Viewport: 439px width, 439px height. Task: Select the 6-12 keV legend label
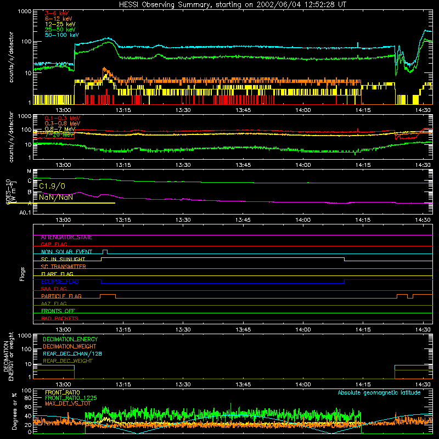pyautogui.click(x=59, y=19)
